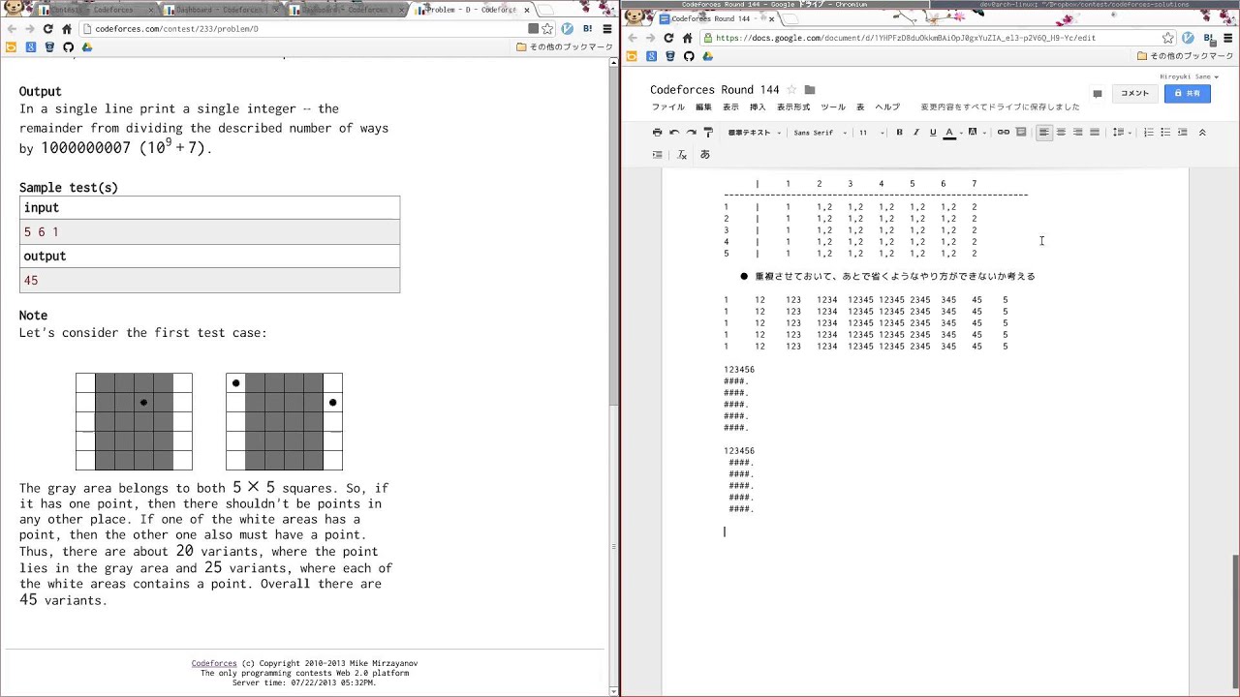The image size is (1240, 697).
Task: Increase indent in Docs toolbar
Action: (657, 155)
